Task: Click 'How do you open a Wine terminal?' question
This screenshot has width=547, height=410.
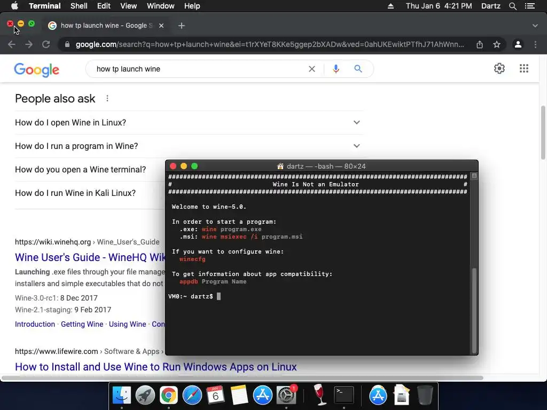Action: (81, 169)
